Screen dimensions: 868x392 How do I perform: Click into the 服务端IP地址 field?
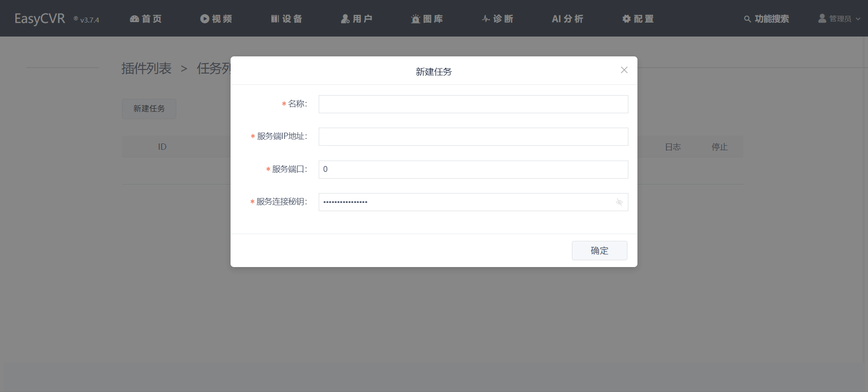coord(473,137)
